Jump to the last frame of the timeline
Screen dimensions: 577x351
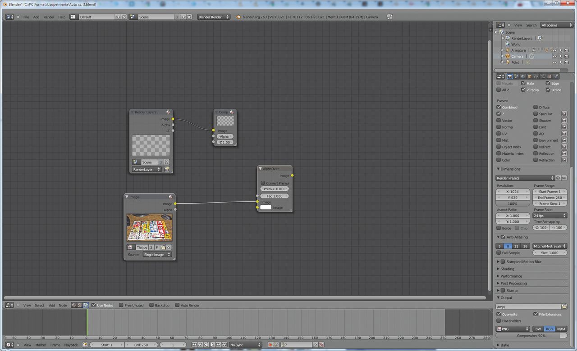(224, 345)
